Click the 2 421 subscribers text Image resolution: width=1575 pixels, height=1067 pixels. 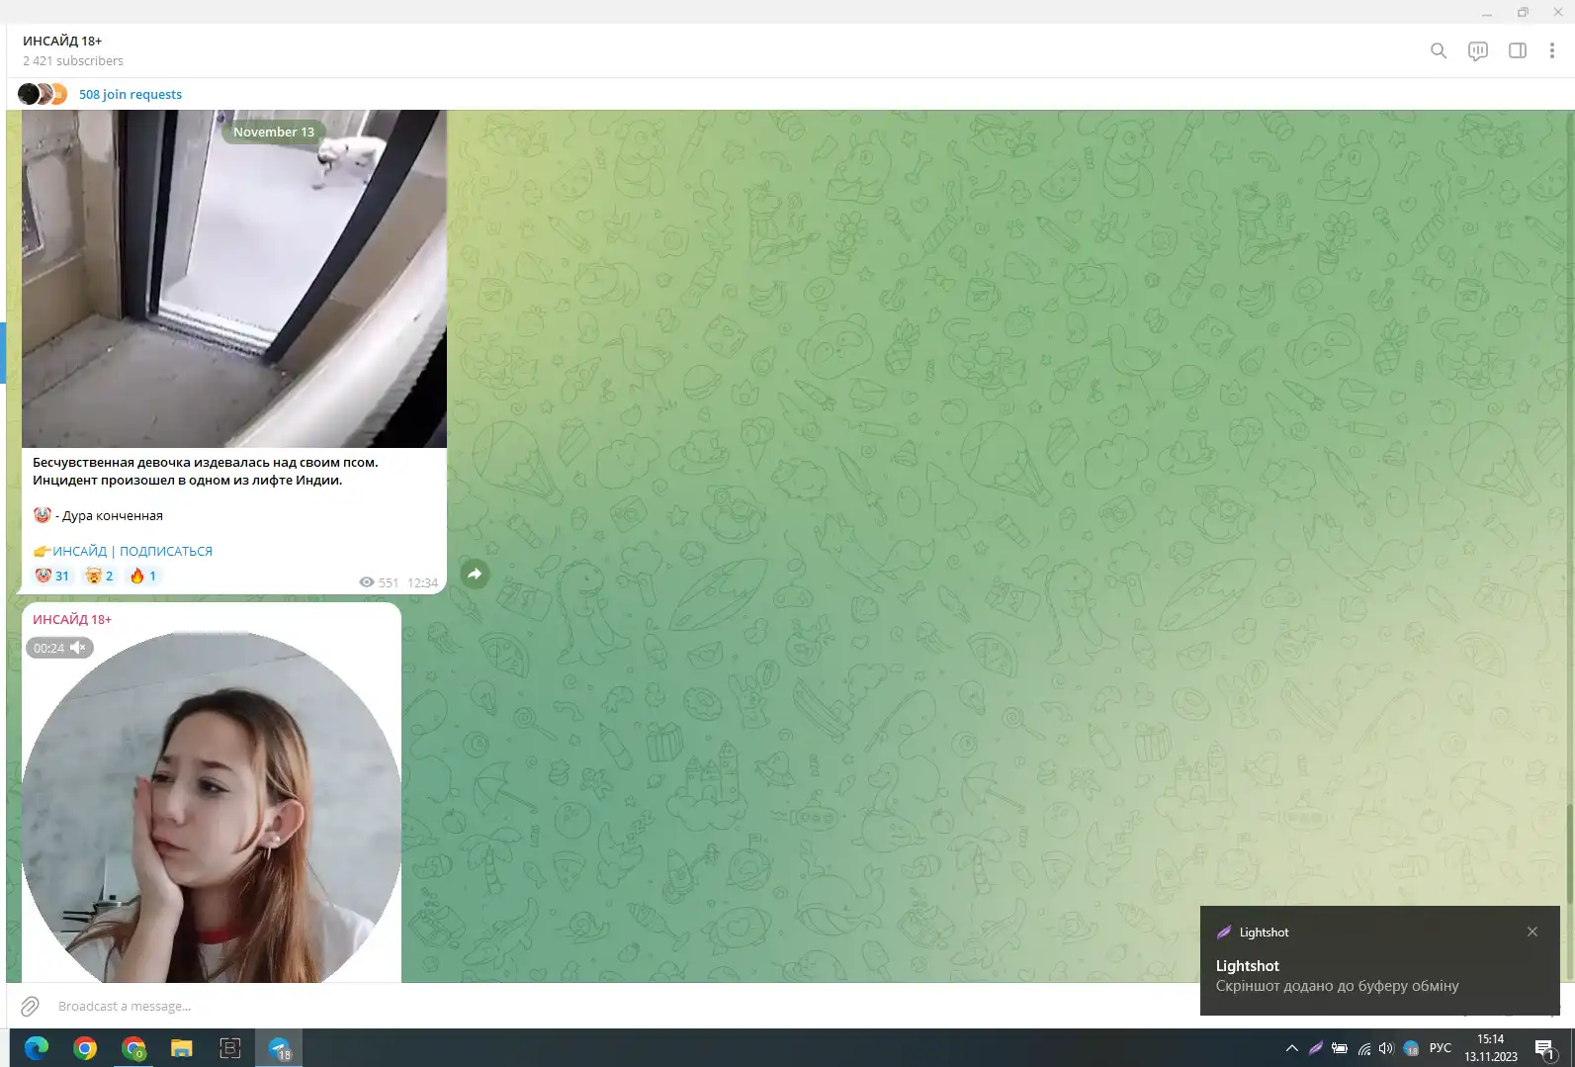pos(73,60)
